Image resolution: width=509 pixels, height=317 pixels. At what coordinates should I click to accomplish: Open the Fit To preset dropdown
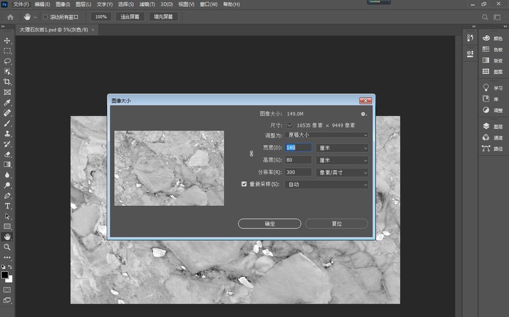click(326, 135)
